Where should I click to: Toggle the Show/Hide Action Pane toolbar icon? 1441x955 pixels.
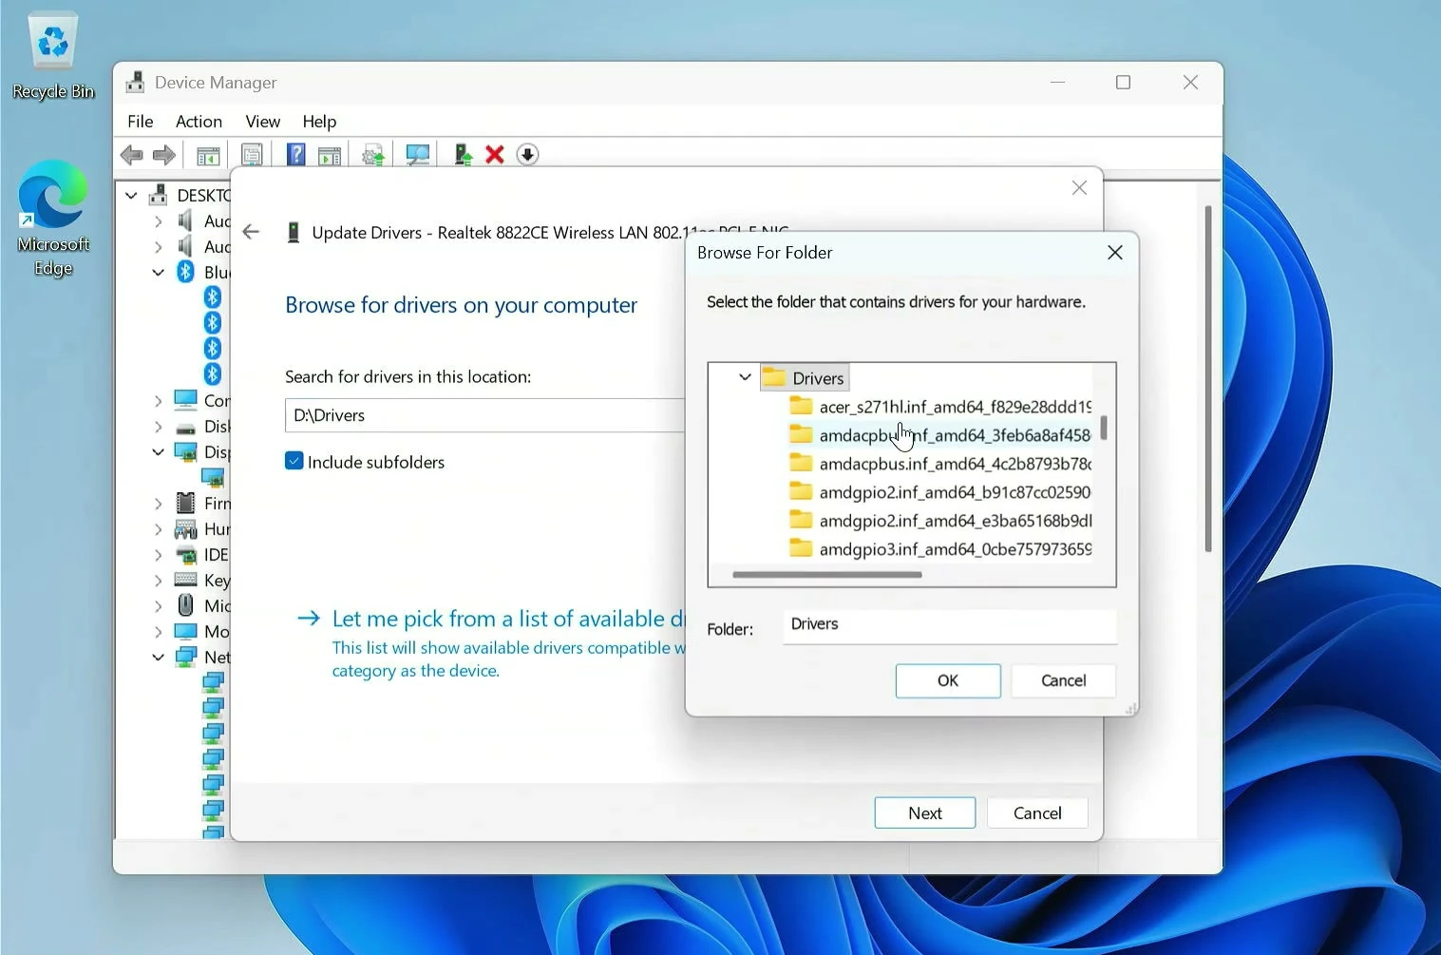pos(330,155)
